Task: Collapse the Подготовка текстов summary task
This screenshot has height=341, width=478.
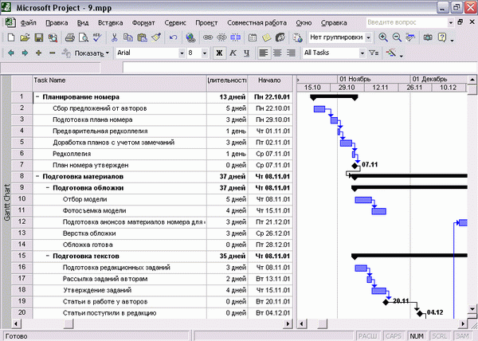Action: click(48, 256)
